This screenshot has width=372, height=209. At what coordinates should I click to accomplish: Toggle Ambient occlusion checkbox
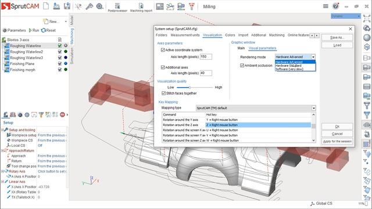coord(242,66)
